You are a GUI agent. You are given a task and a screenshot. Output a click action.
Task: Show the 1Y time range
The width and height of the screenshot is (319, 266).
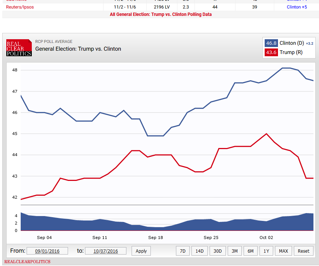pos(266,251)
